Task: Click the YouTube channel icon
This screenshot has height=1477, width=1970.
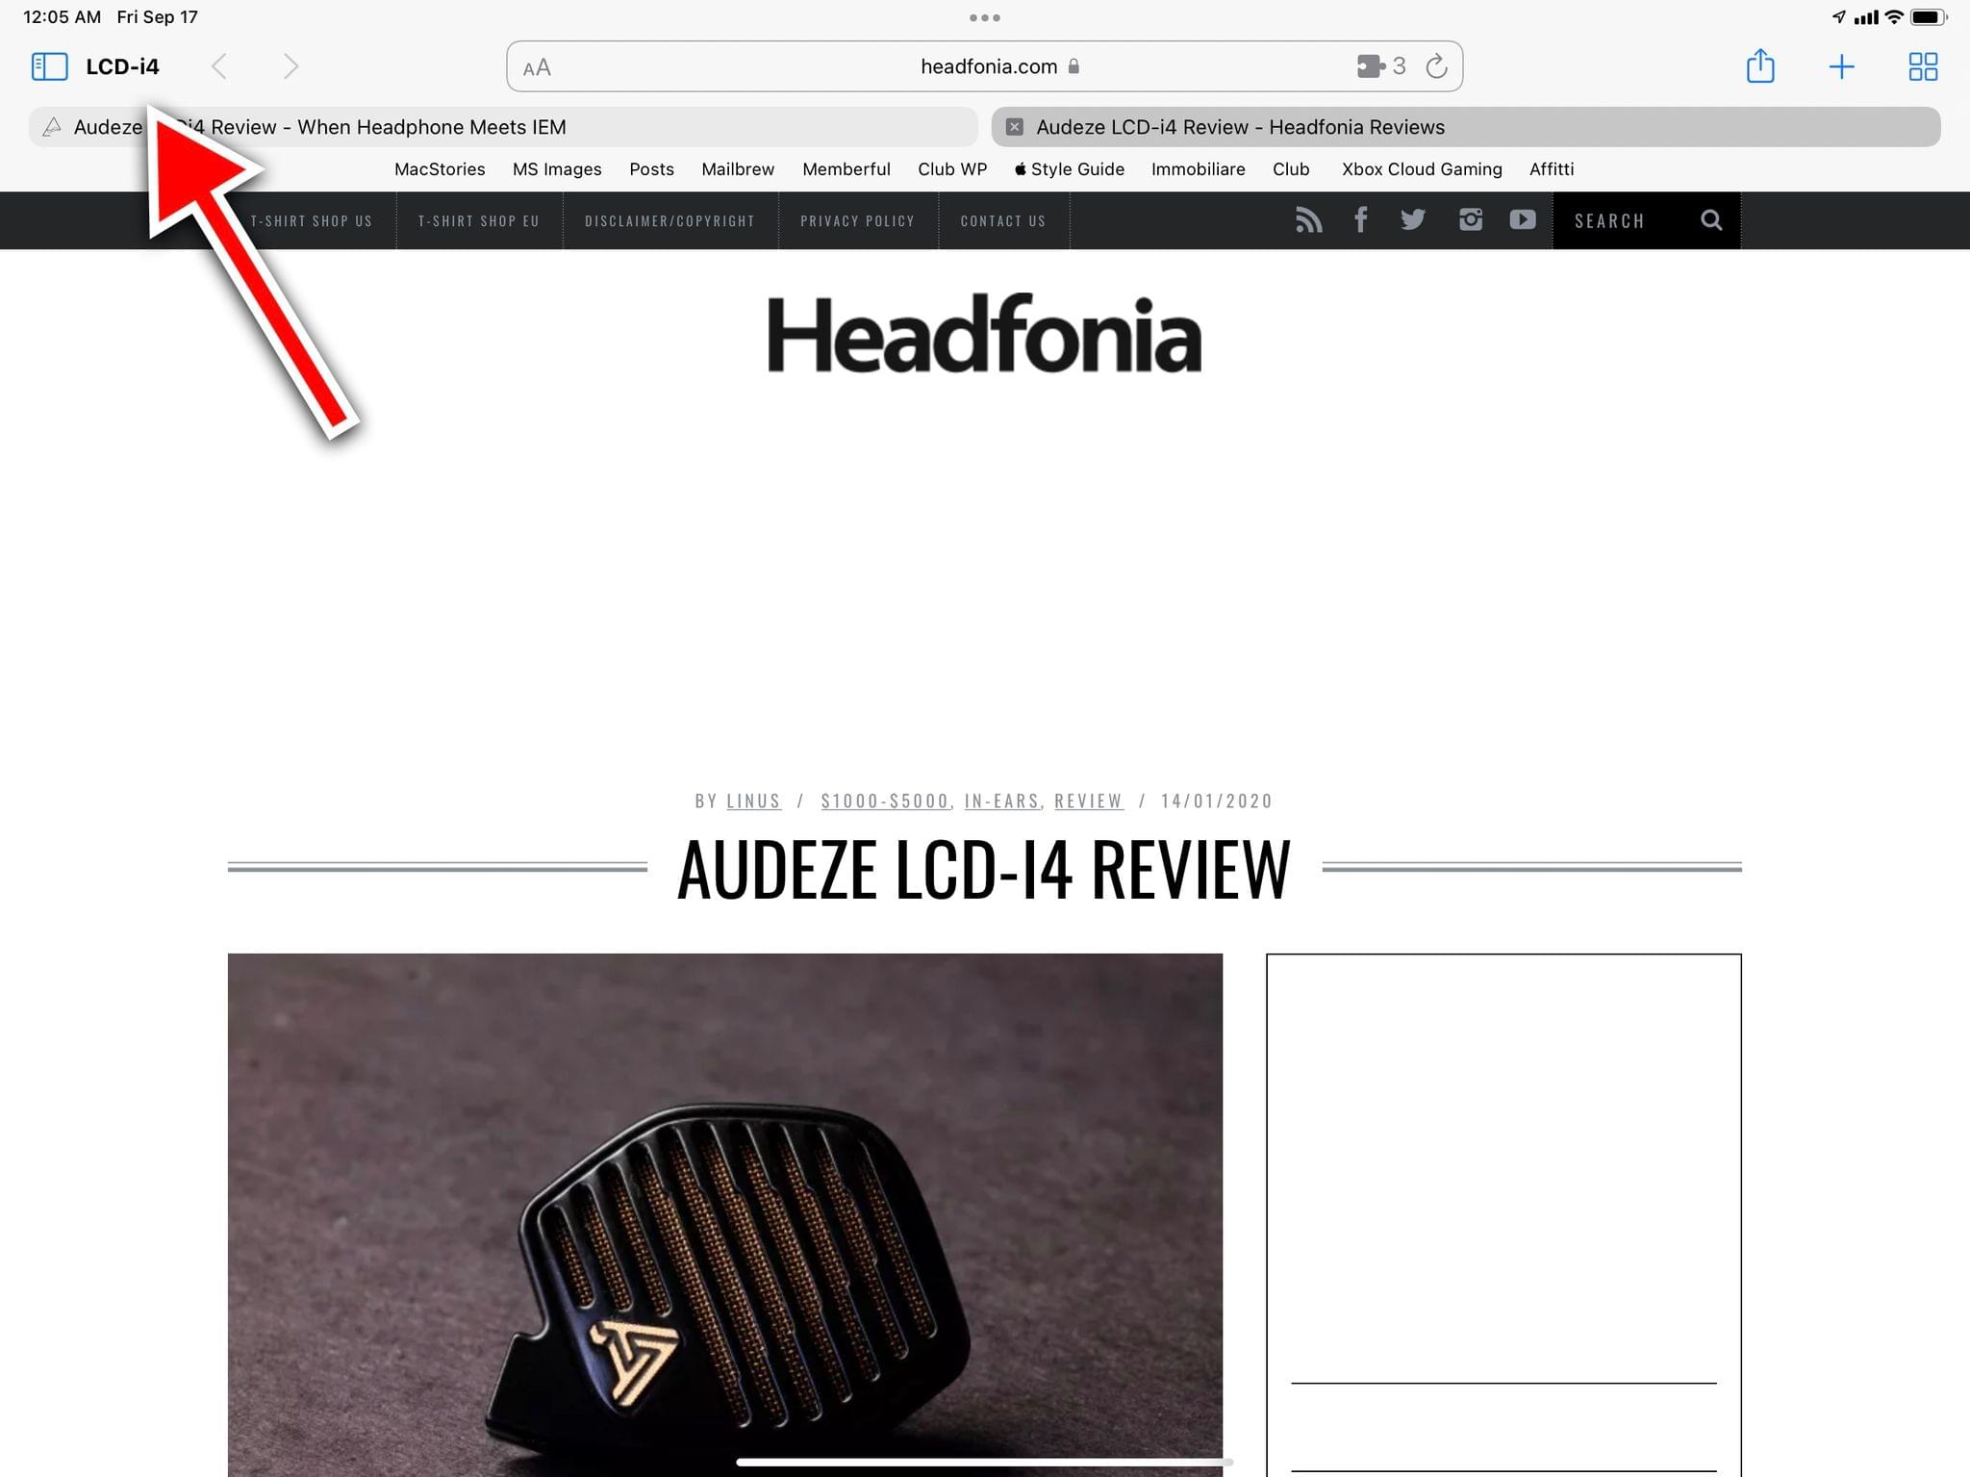Action: coord(1524,218)
